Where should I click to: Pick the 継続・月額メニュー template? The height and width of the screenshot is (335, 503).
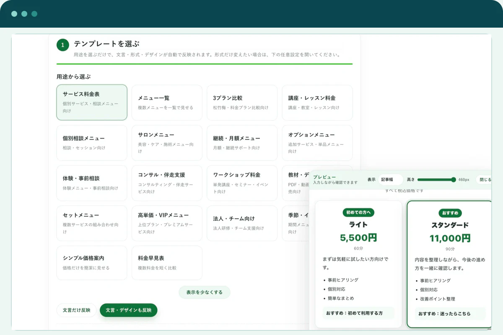point(242,143)
